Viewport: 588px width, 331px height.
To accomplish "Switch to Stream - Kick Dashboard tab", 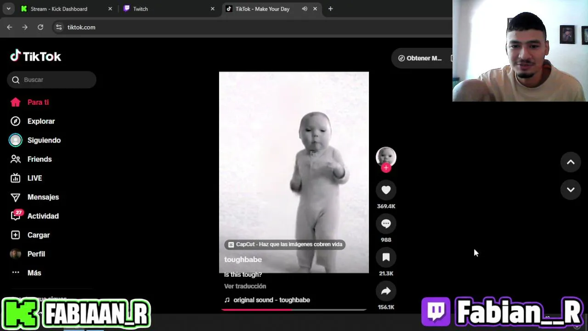I will coord(59,9).
